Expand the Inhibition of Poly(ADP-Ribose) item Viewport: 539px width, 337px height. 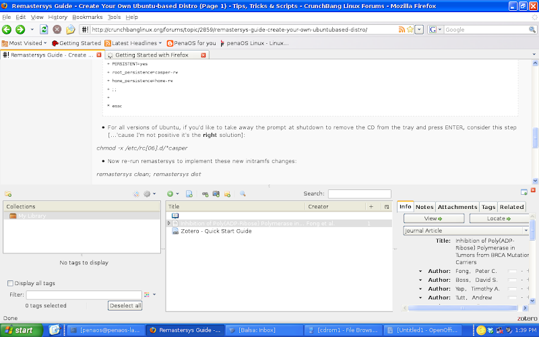click(x=169, y=224)
